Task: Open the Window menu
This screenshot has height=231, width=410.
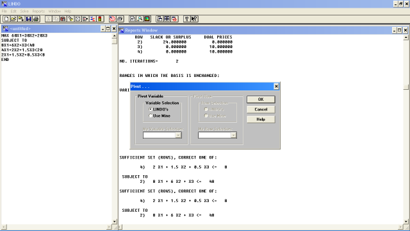Action: (x=54, y=12)
